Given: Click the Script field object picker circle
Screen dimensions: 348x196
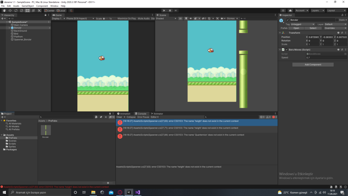Looking at the screenshot, I should point(345,54).
